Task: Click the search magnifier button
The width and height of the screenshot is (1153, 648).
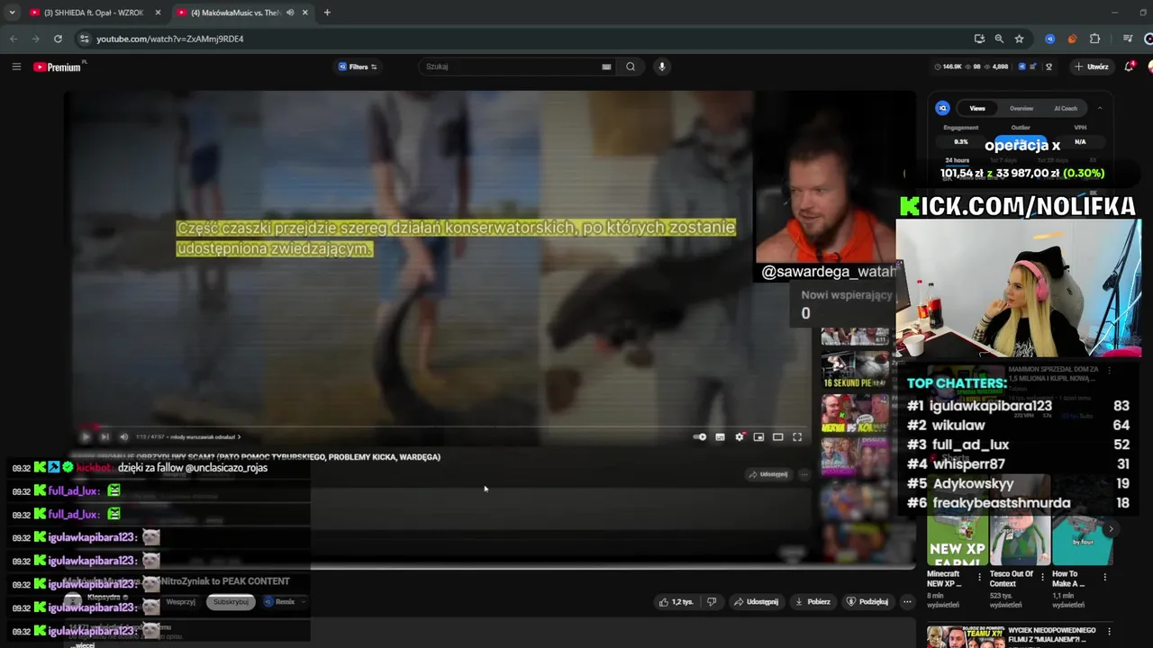Action: (x=631, y=67)
